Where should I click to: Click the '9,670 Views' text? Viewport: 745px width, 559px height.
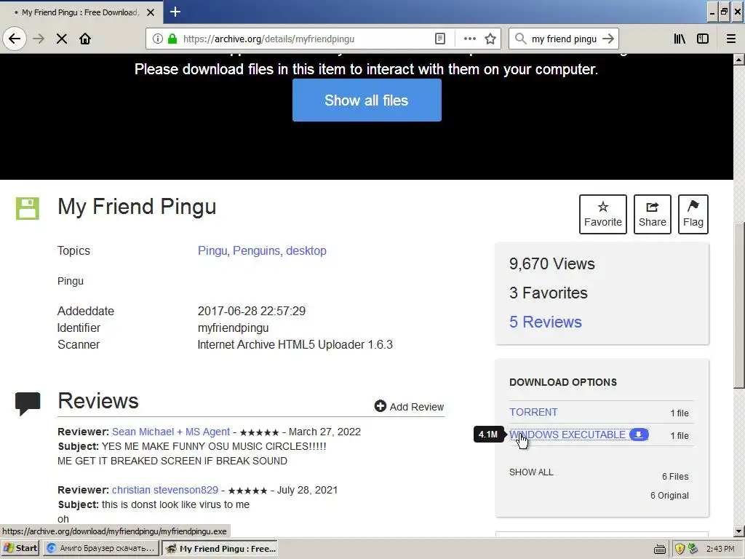[x=552, y=263]
